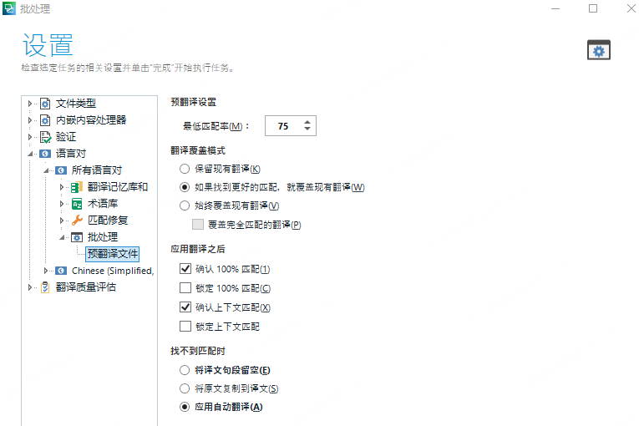
Task: Select 将原文复制到译文(S) radio option
Action: click(185, 388)
